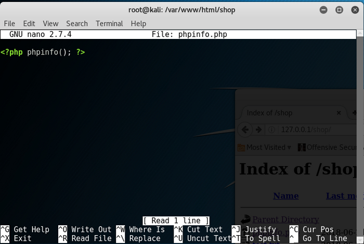
Task: Open the Search menu
Action: point(77,24)
